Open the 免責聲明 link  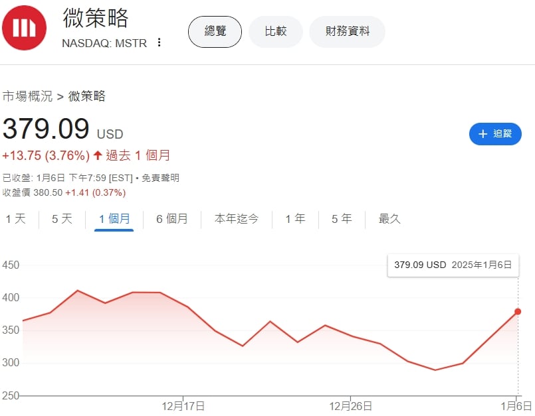(x=160, y=178)
